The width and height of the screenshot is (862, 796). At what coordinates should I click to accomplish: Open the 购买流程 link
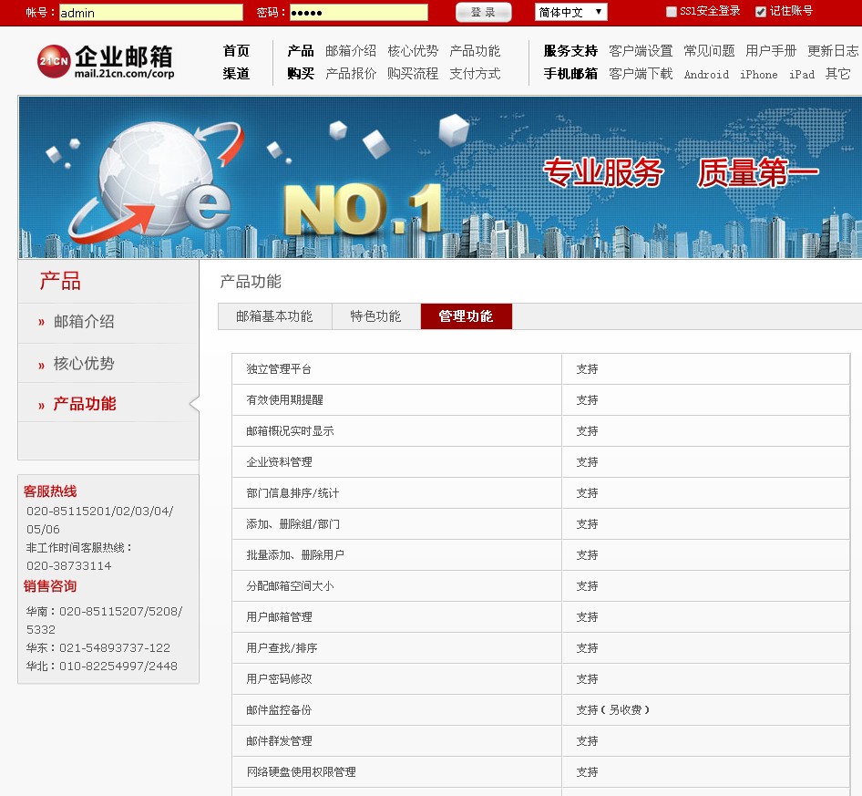413,74
